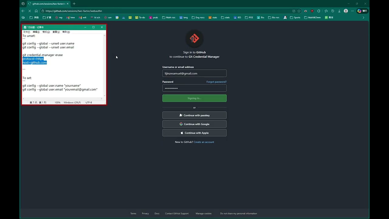
Task: Open the Contact GitHub Support footer link
Action: (177, 214)
